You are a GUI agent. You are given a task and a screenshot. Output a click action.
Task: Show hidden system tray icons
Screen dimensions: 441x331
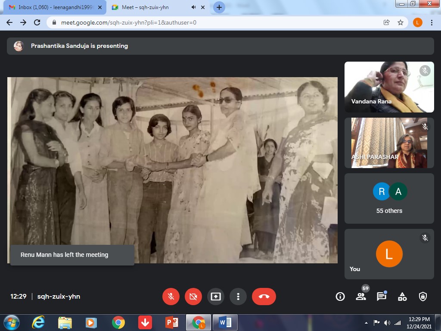(366, 322)
